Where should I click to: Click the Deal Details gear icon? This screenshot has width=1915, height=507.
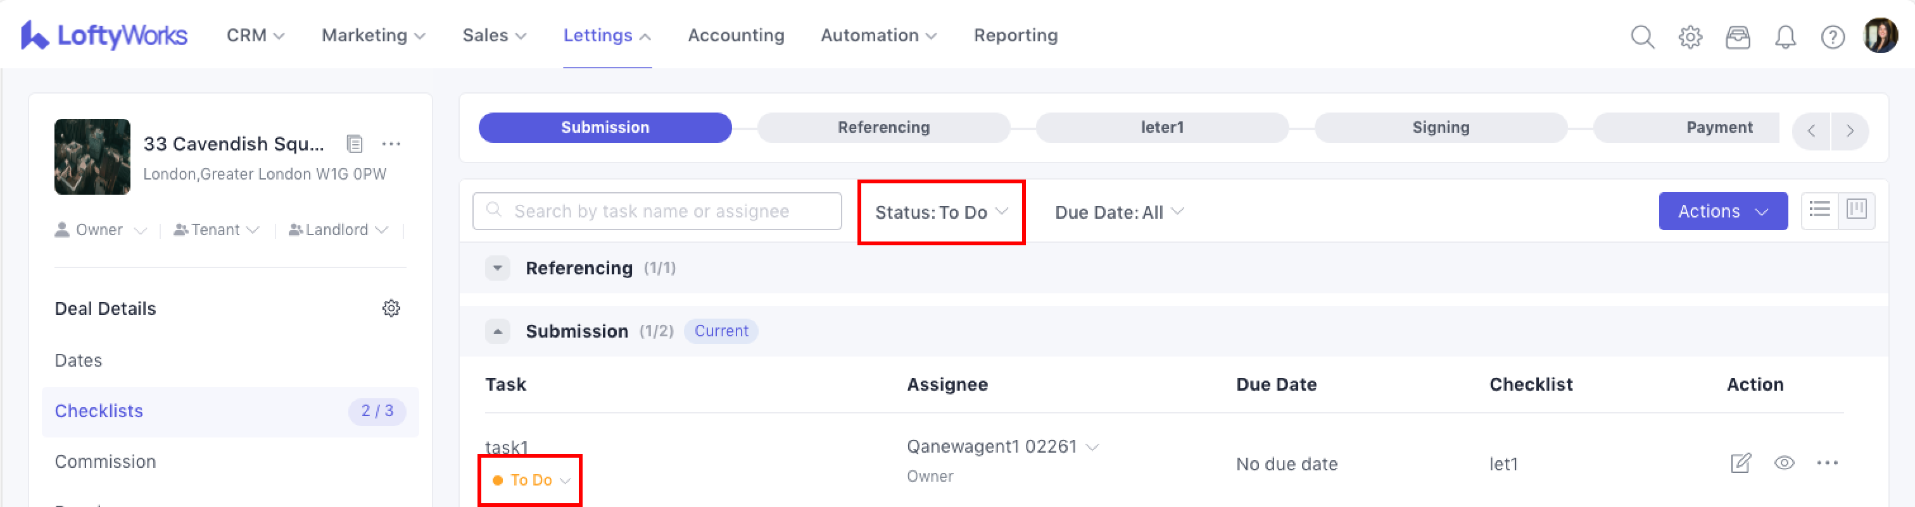click(391, 308)
